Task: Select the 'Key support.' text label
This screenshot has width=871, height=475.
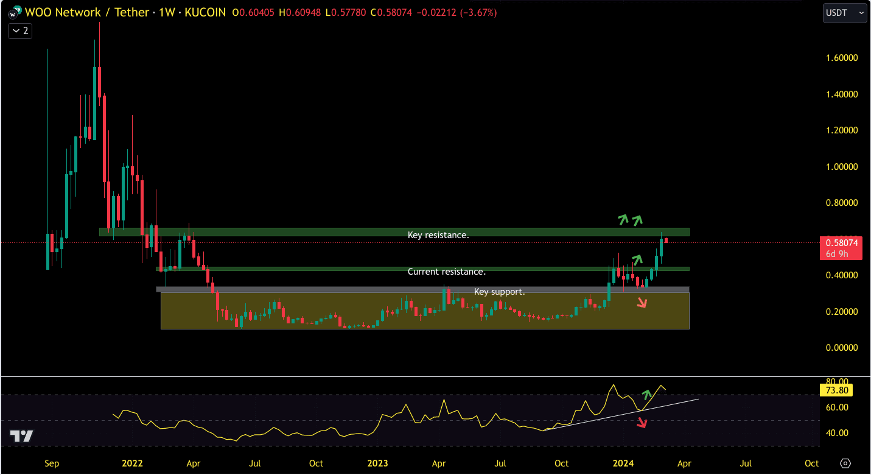Action: (x=499, y=292)
